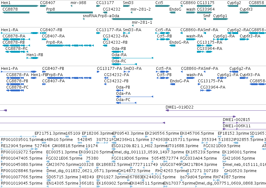This screenshot has width=266, height=188.
Task: Click the Cct5 gene bar
Action: pos(163,6)
